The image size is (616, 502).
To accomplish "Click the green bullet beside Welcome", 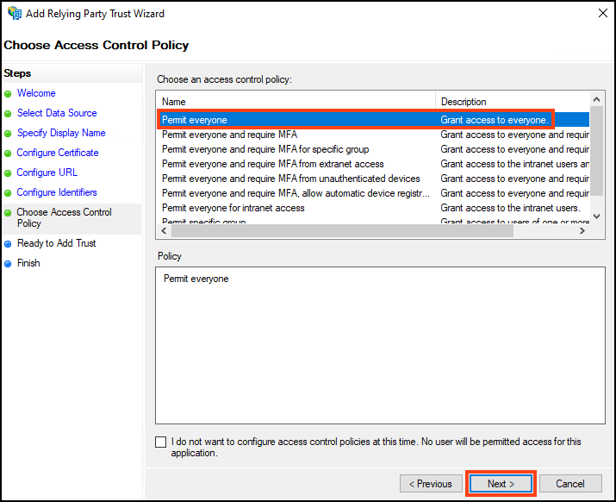I will point(8,94).
